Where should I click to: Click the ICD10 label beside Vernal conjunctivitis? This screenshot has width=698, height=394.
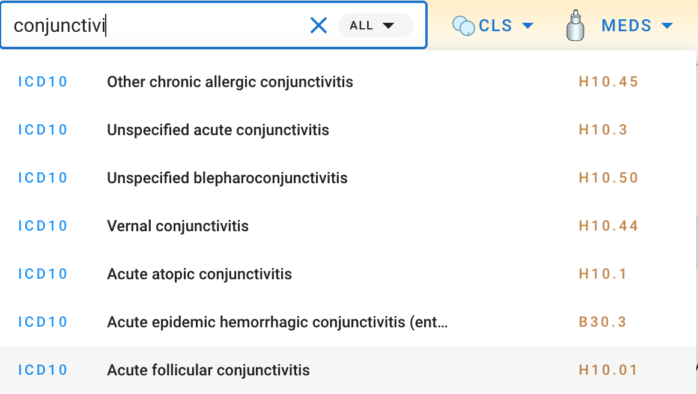[x=43, y=226]
